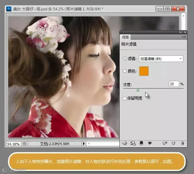This screenshot has width=194, height=174.
Task: Click the view previous state icon
Action: [165, 143]
